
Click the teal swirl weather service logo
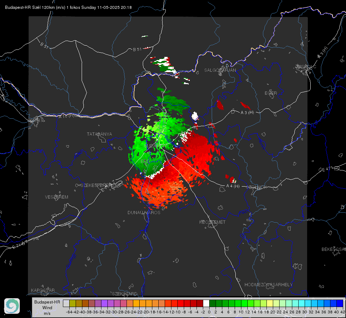tap(12, 306)
